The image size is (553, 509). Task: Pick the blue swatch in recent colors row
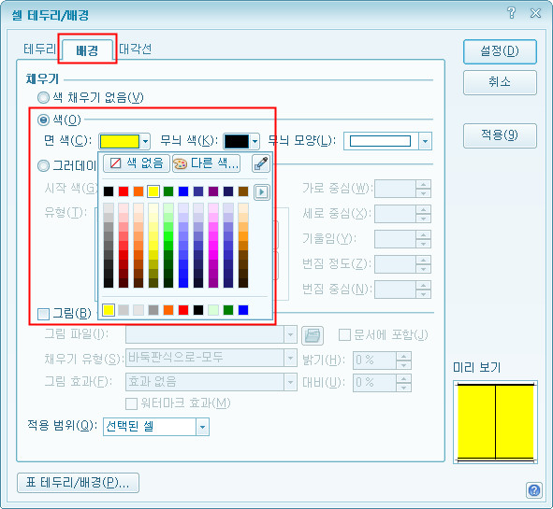click(x=243, y=310)
